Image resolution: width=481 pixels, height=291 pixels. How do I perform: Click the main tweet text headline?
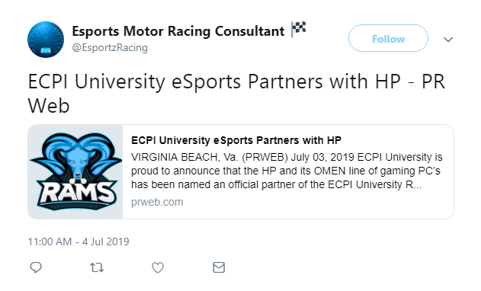[236, 94]
